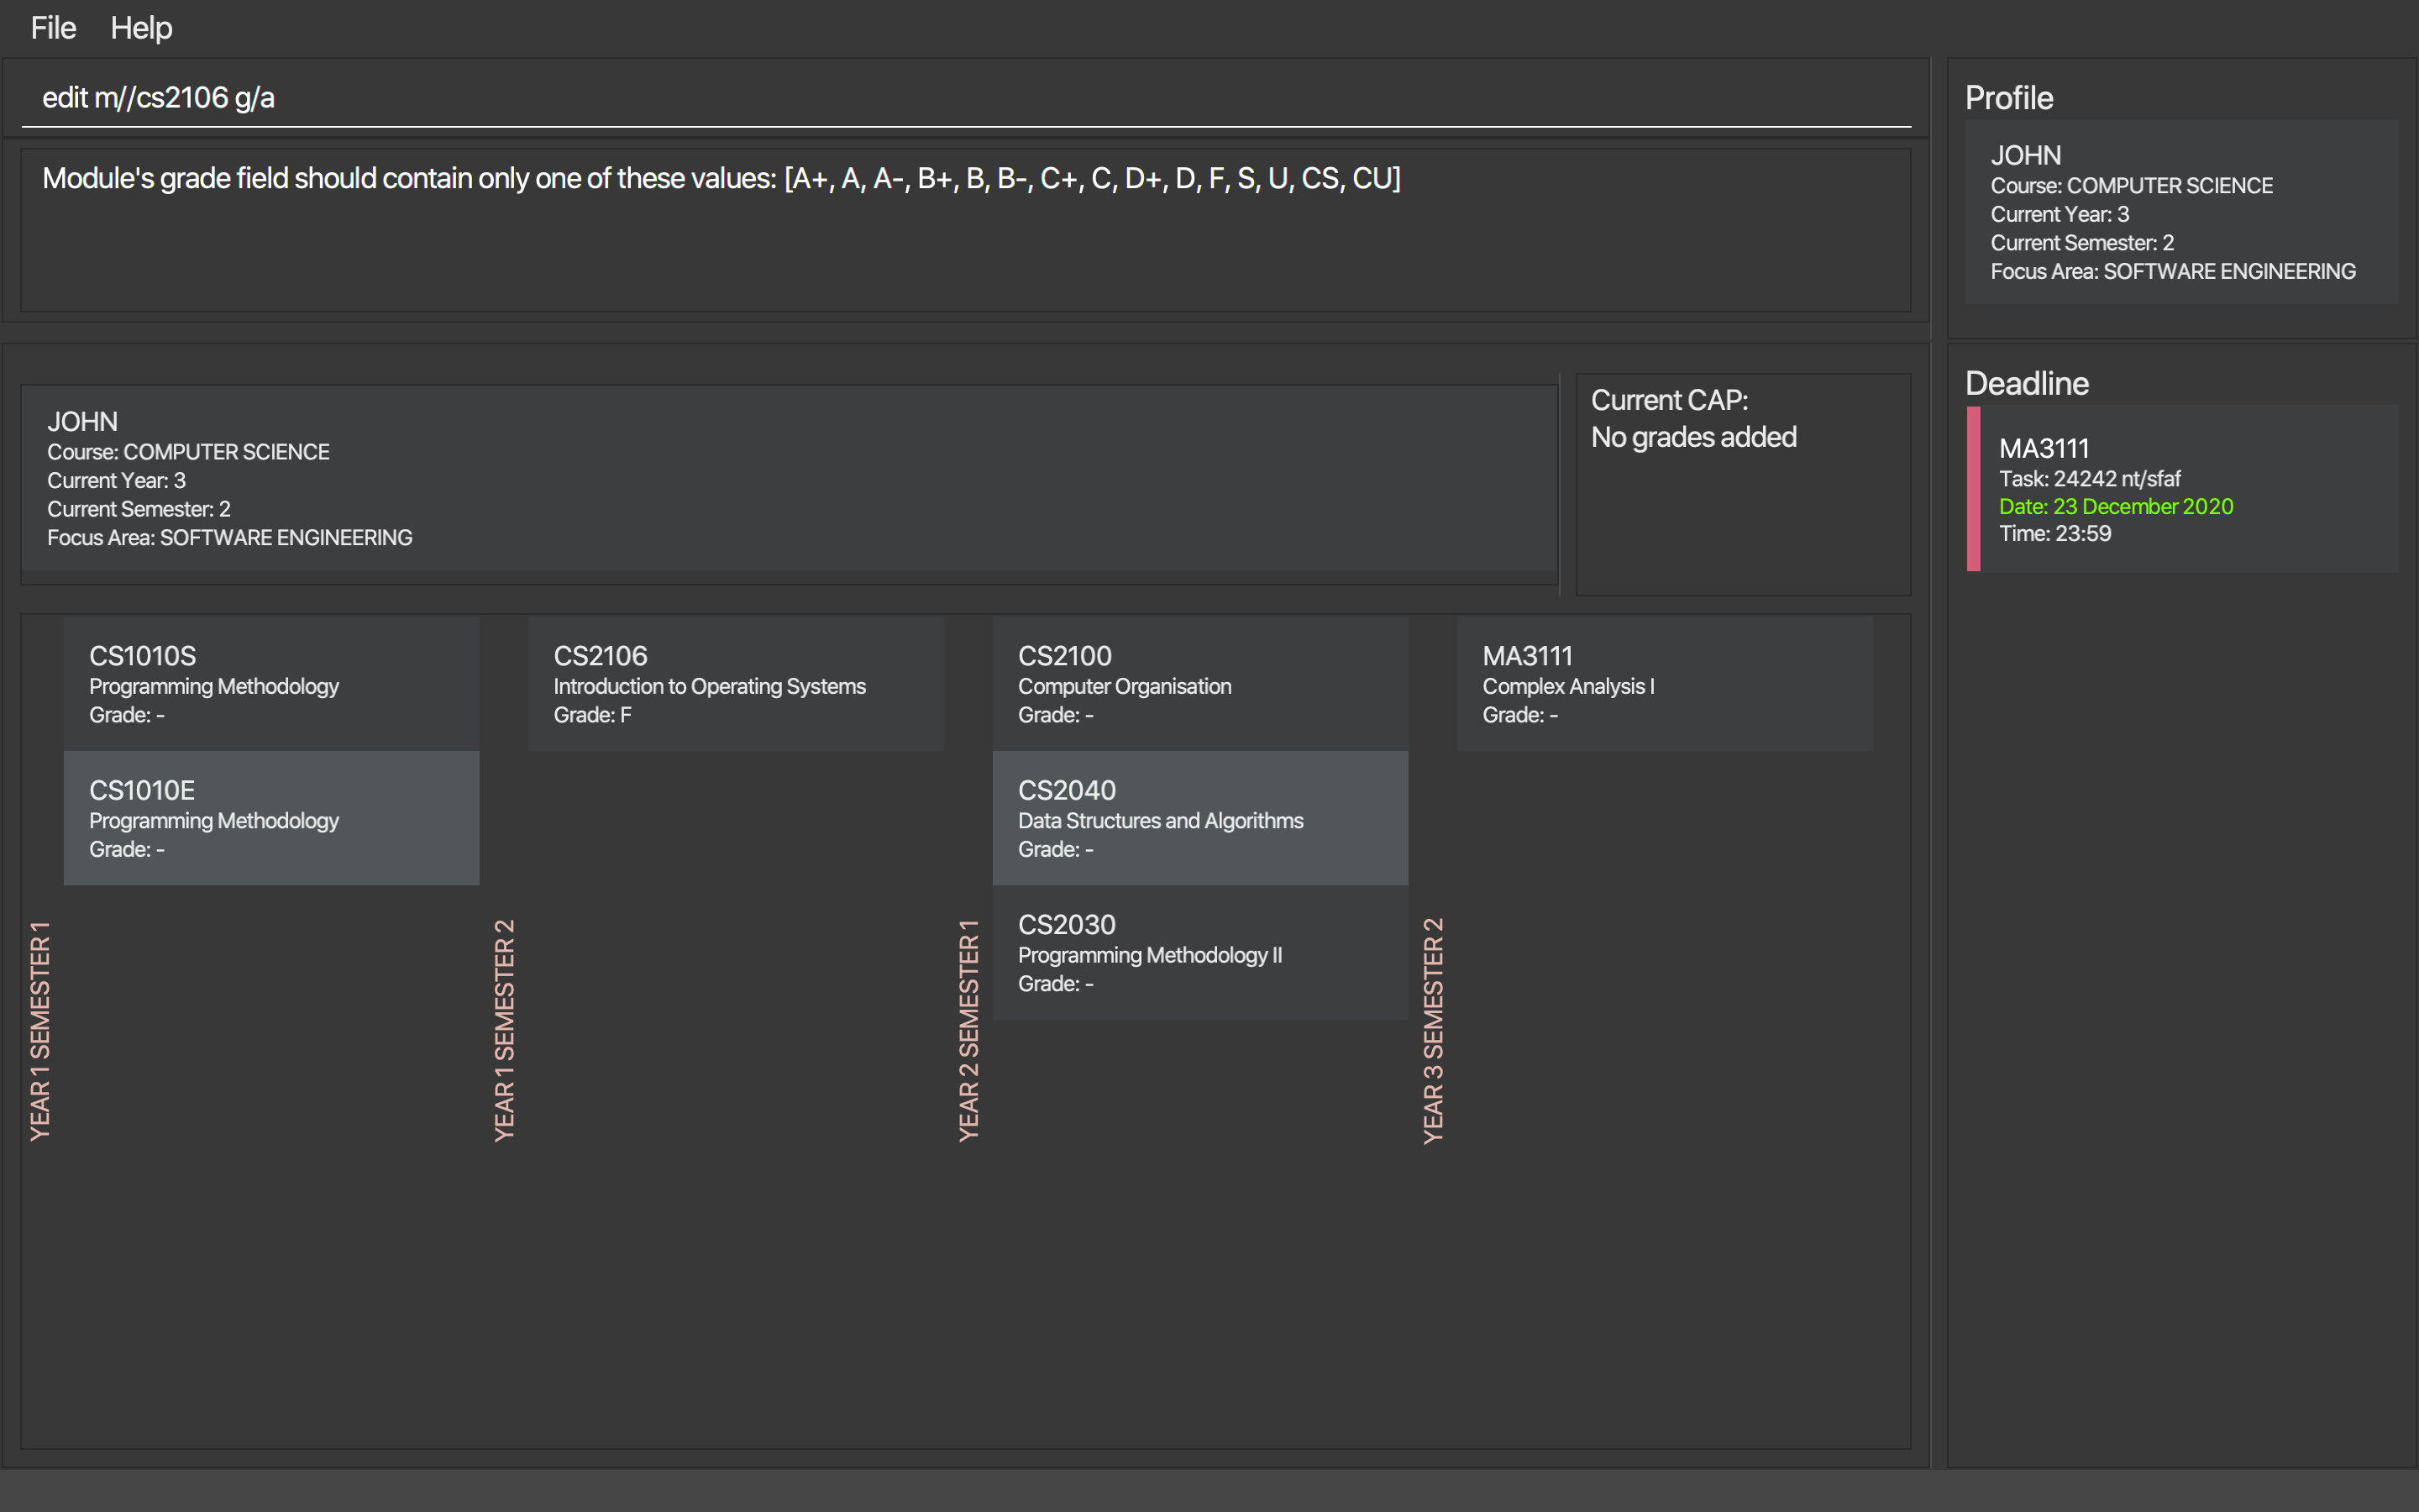Click the red deadline priority bar
Image resolution: width=2419 pixels, height=1512 pixels.
(x=1973, y=489)
